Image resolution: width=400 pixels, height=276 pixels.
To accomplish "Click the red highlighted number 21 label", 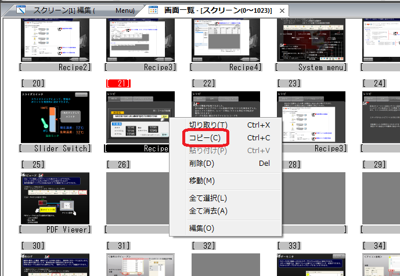I will coord(117,83).
